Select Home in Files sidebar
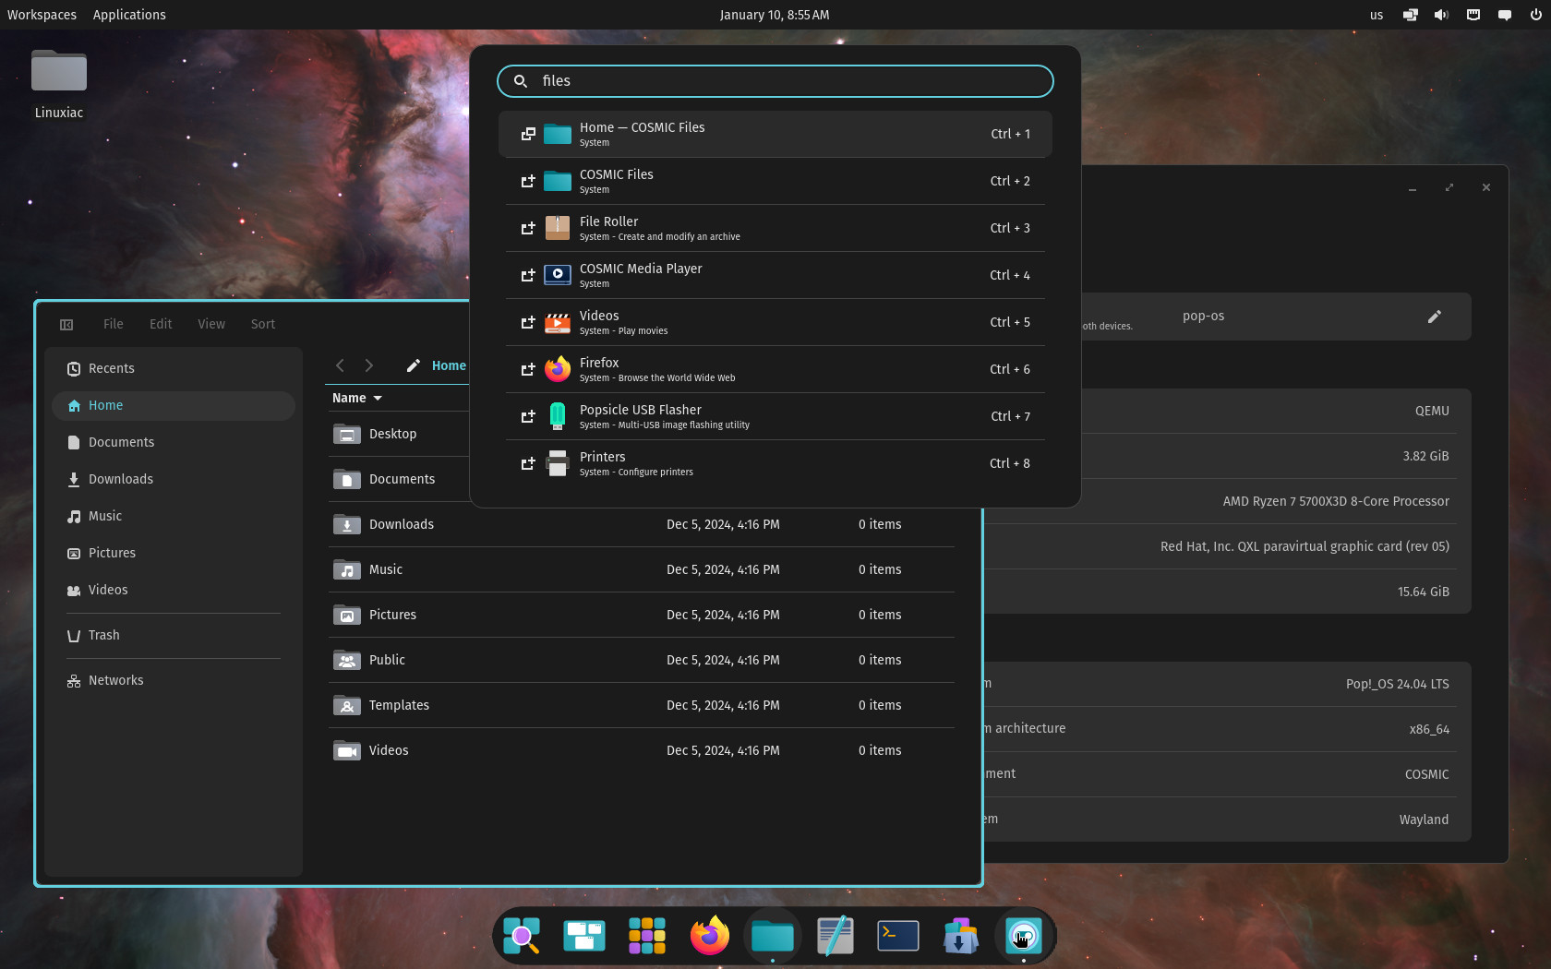The height and width of the screenshot is (969, 1551). click(x=174, y=405)
